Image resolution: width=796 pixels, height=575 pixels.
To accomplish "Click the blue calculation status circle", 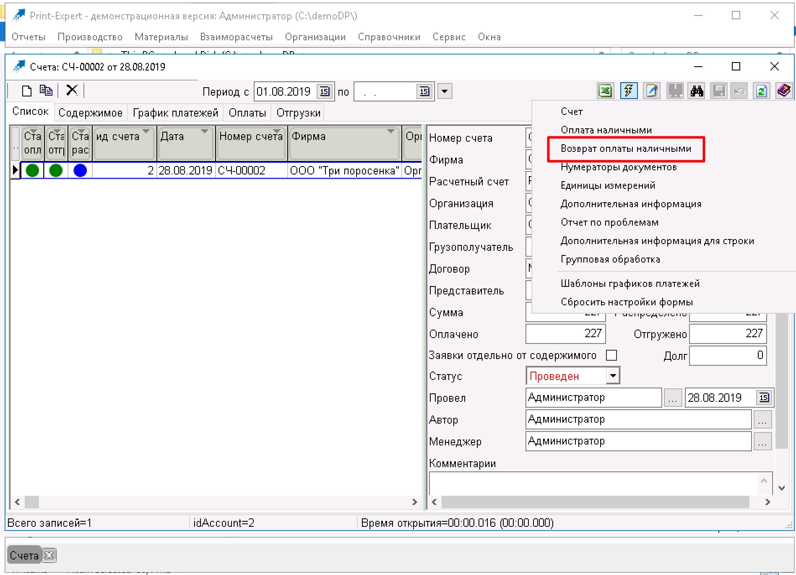I will tap(80, 170).
